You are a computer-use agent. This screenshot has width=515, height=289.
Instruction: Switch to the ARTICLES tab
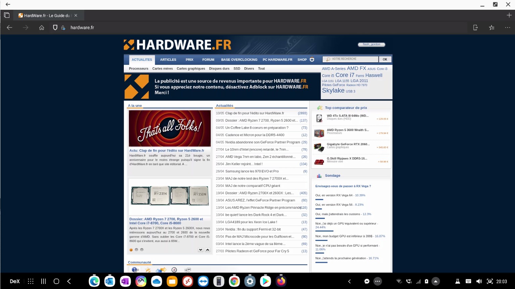point(168,59)
